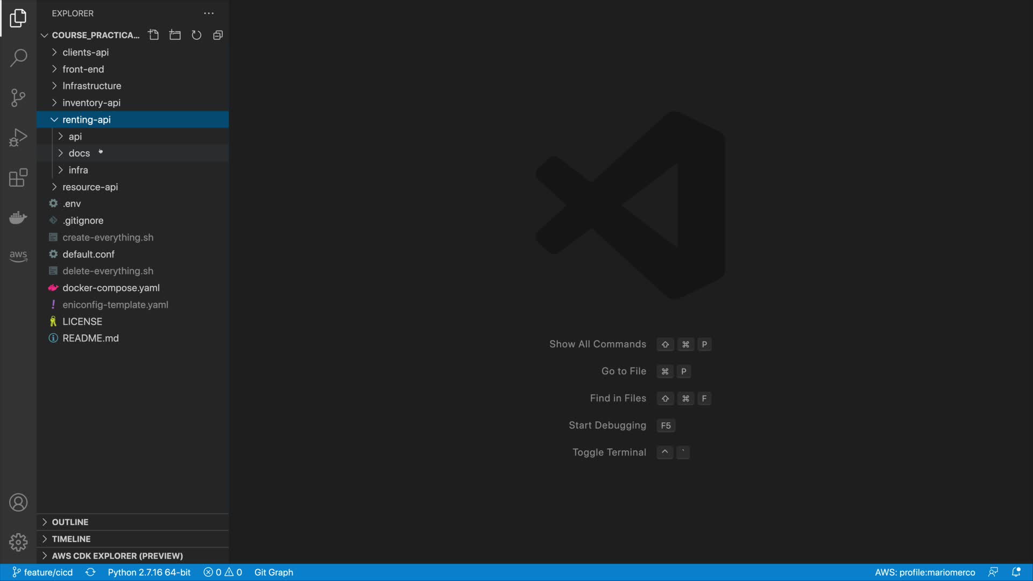The height and width of the screenshot is (581, 1033).
Task: Refresh the Explorer file tree
Action: pyautogui.click(x=196, y=35)
